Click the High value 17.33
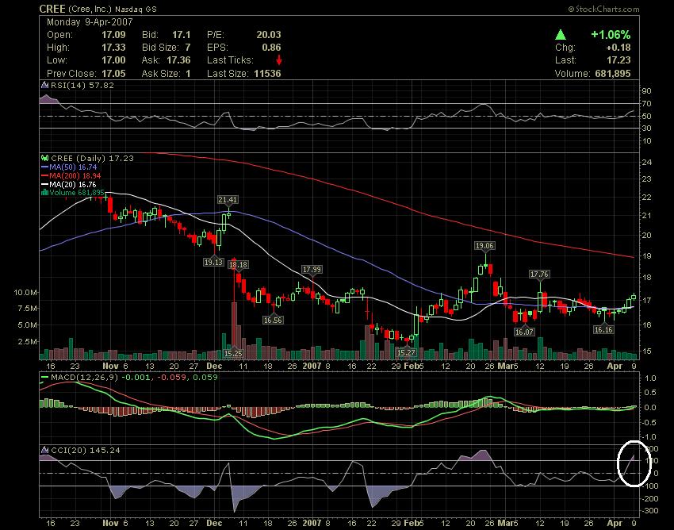674x530 pixels. (113, 48)
